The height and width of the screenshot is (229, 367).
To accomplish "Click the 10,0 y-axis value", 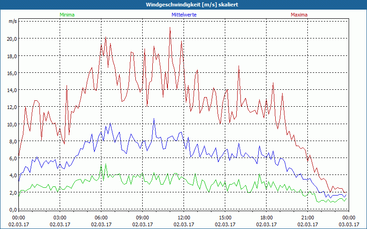I will pos(12,124).
